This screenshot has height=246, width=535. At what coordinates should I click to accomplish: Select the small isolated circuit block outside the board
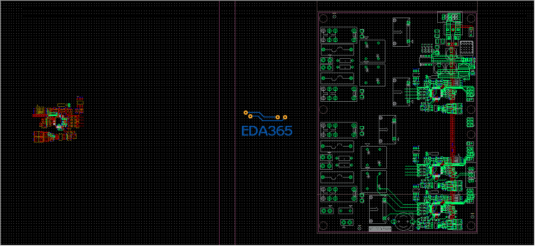[58, 119]
